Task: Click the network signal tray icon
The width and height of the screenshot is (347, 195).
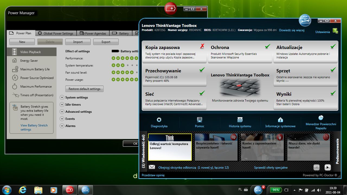Action: point(313,190)
